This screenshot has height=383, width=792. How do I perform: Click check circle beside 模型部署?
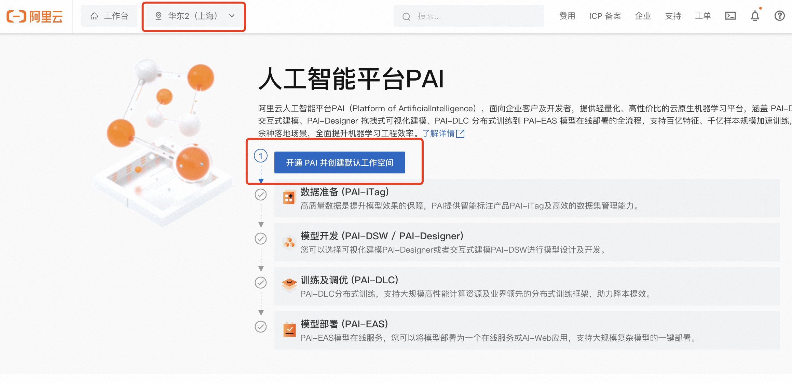[261, 327]
